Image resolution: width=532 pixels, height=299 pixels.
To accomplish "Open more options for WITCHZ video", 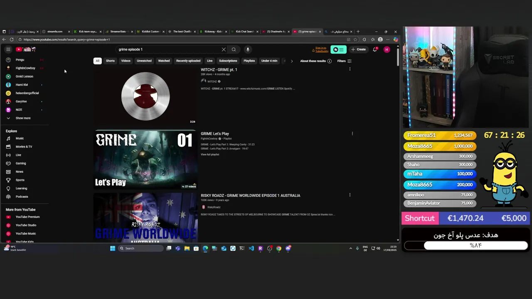I will pos(350,69).
